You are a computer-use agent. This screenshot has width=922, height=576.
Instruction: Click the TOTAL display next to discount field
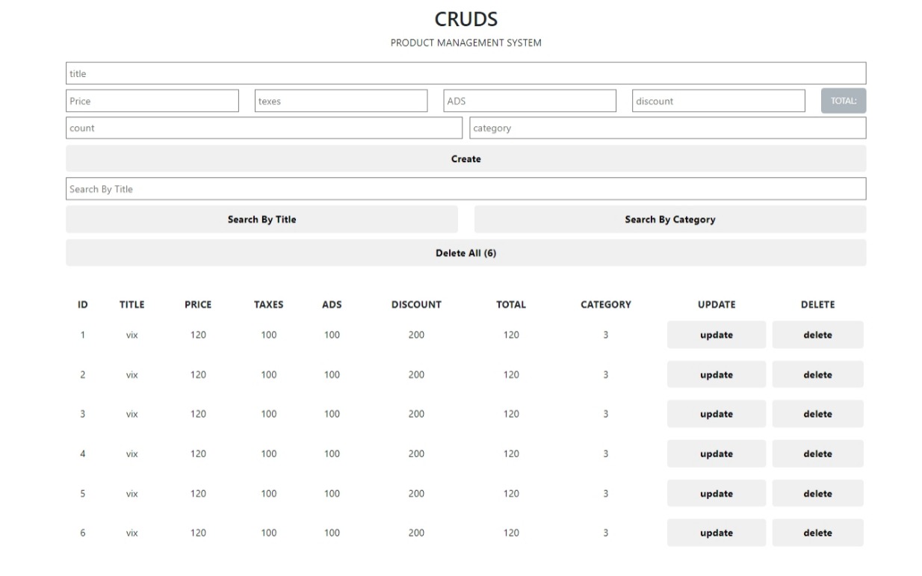point(843,100)
